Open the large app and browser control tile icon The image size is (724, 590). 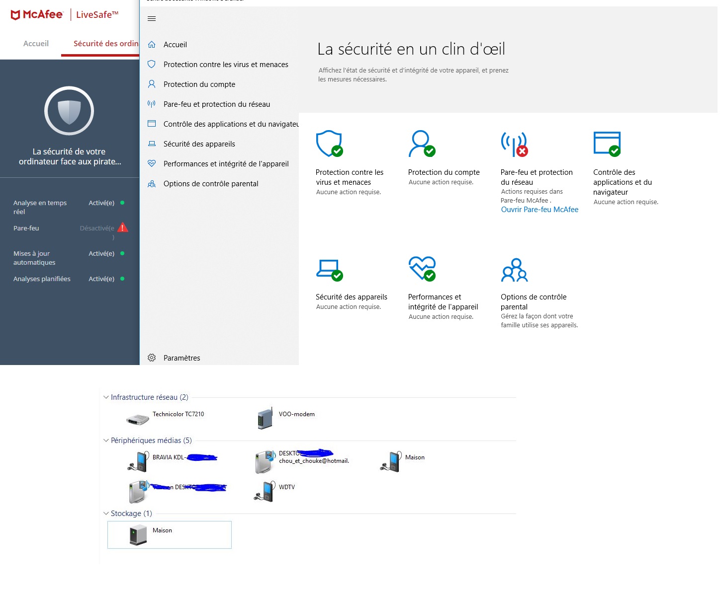click(607, 144)
